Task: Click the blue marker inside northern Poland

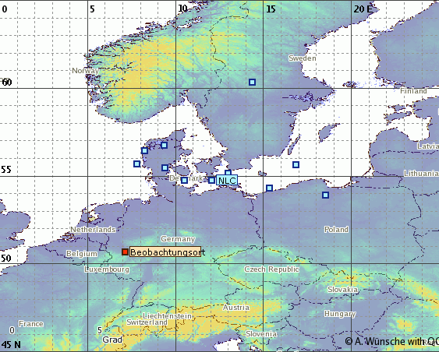Action: pos(325,195)
